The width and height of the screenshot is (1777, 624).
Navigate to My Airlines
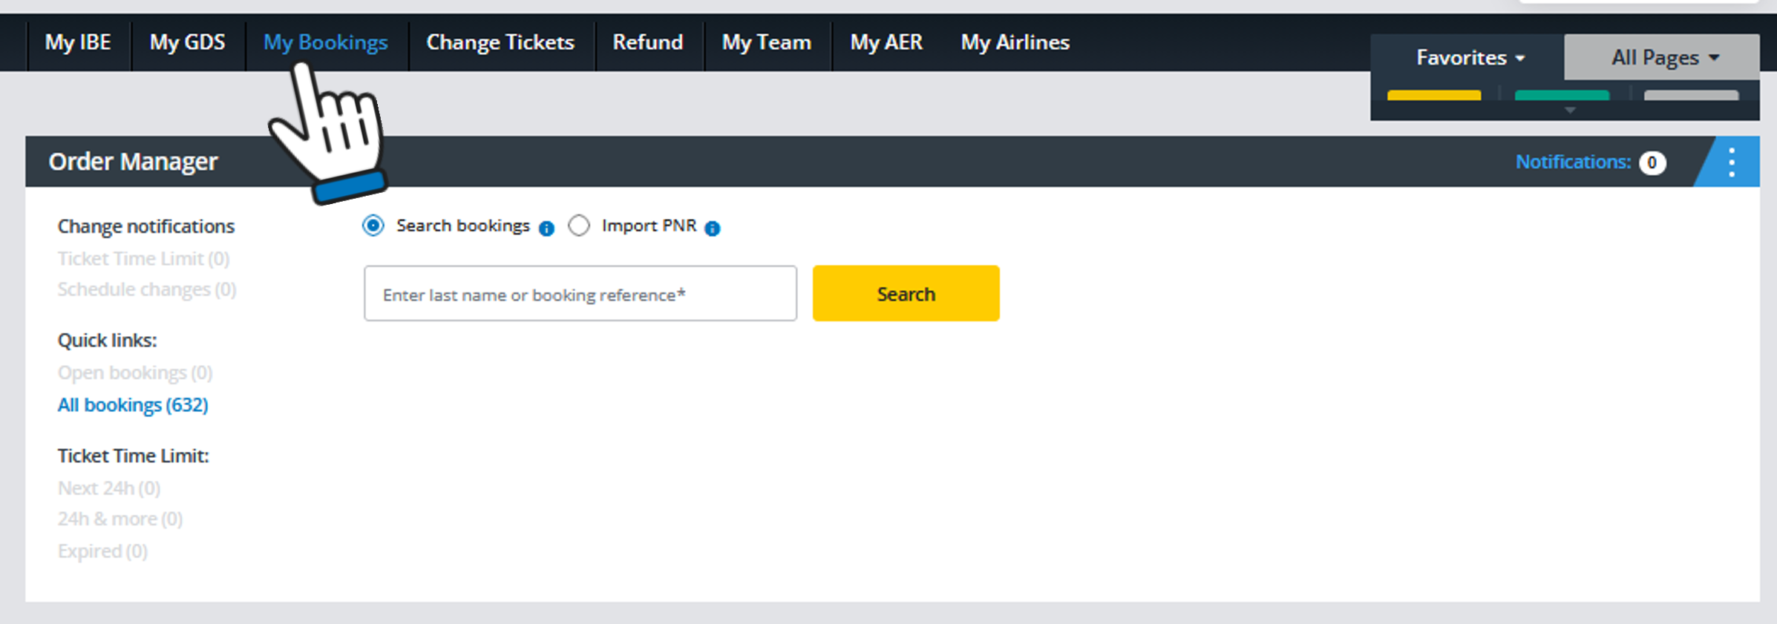1015,42
